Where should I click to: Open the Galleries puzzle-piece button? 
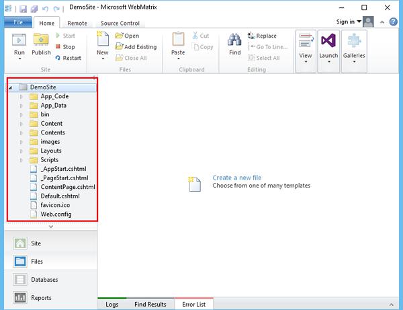tap(354, 48)
